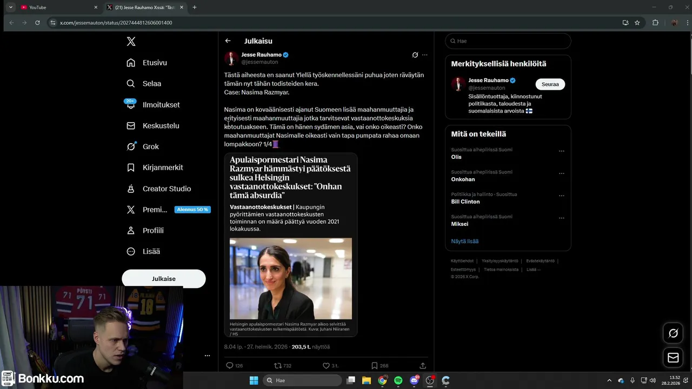
Task: Show hidden system tray icons
Action: coord(609,380)
